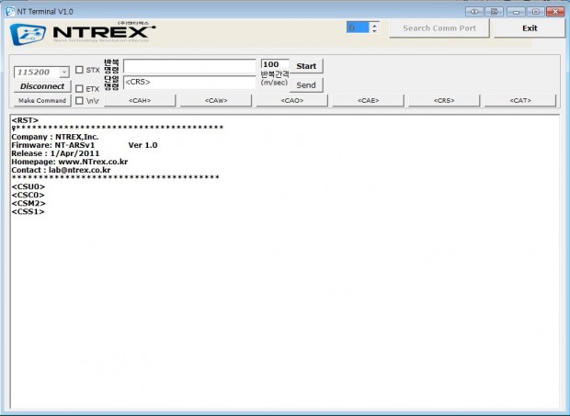Click the Company : NTREX,Inc. line
Viewport: 570px width, 416px height.
click(x=55, y=137)
